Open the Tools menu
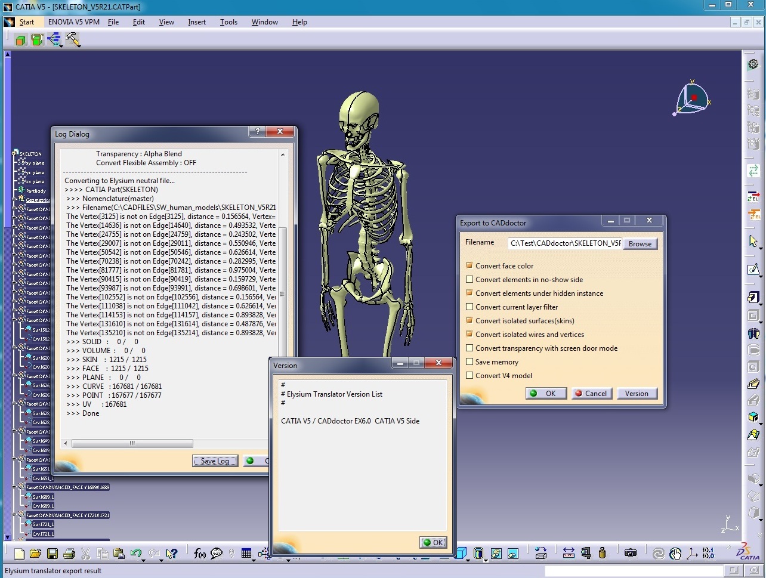This screenshot has height=578, width=766. (x=228, y=22)
